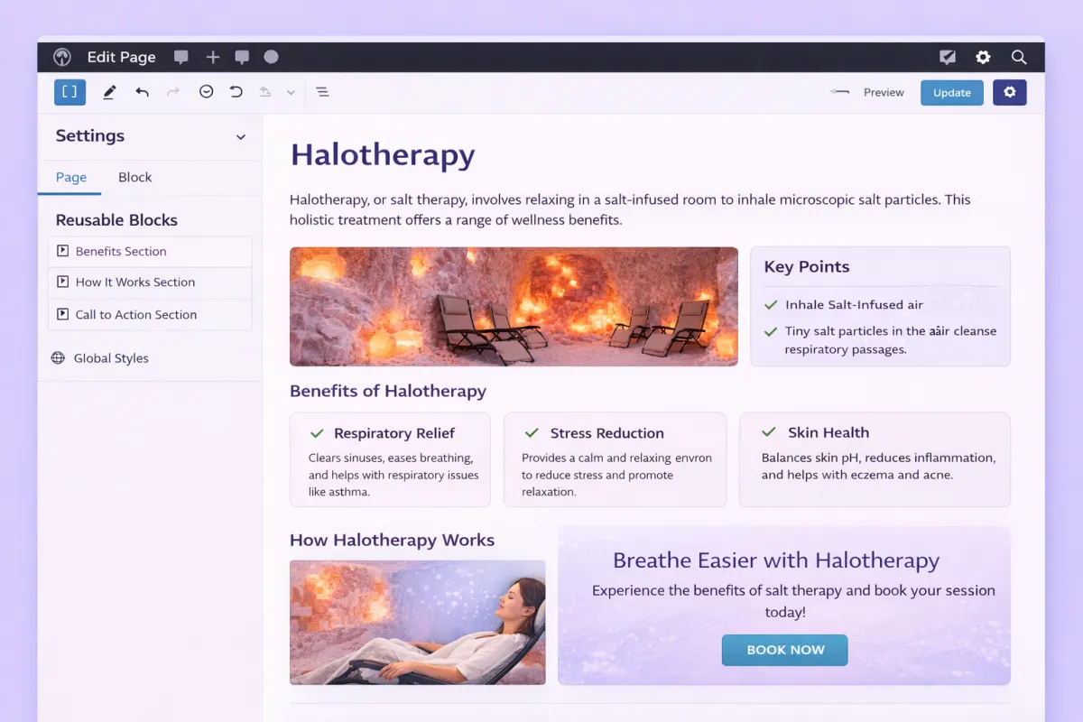Click the 'Tiny salt particles' key point text

891,340
